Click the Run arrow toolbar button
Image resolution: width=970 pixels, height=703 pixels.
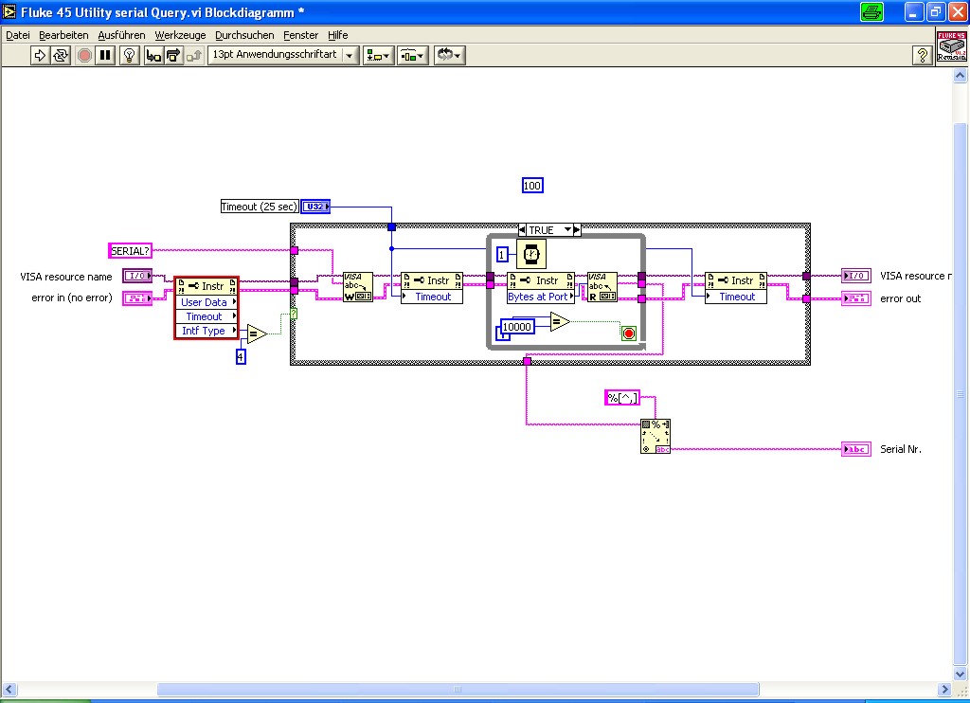pos(40,56)
